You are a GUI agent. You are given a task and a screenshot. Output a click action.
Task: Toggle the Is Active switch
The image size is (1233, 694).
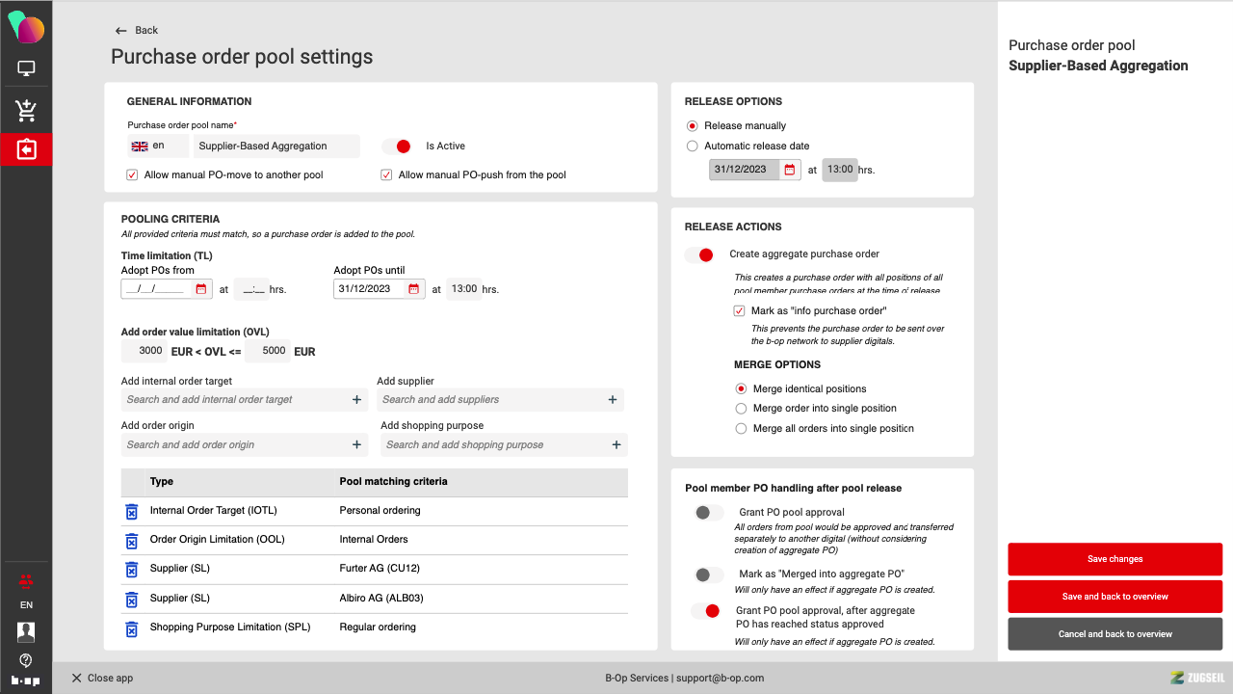tap(397, 147)
